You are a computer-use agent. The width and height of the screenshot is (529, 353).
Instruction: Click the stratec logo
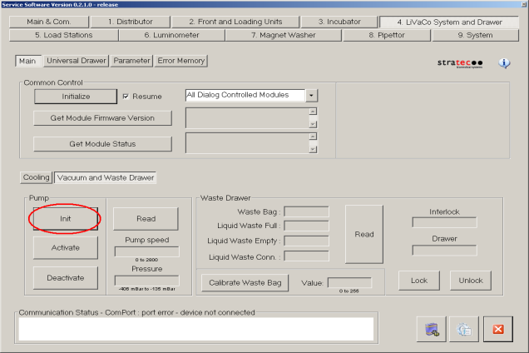click(x=459, y=63)
